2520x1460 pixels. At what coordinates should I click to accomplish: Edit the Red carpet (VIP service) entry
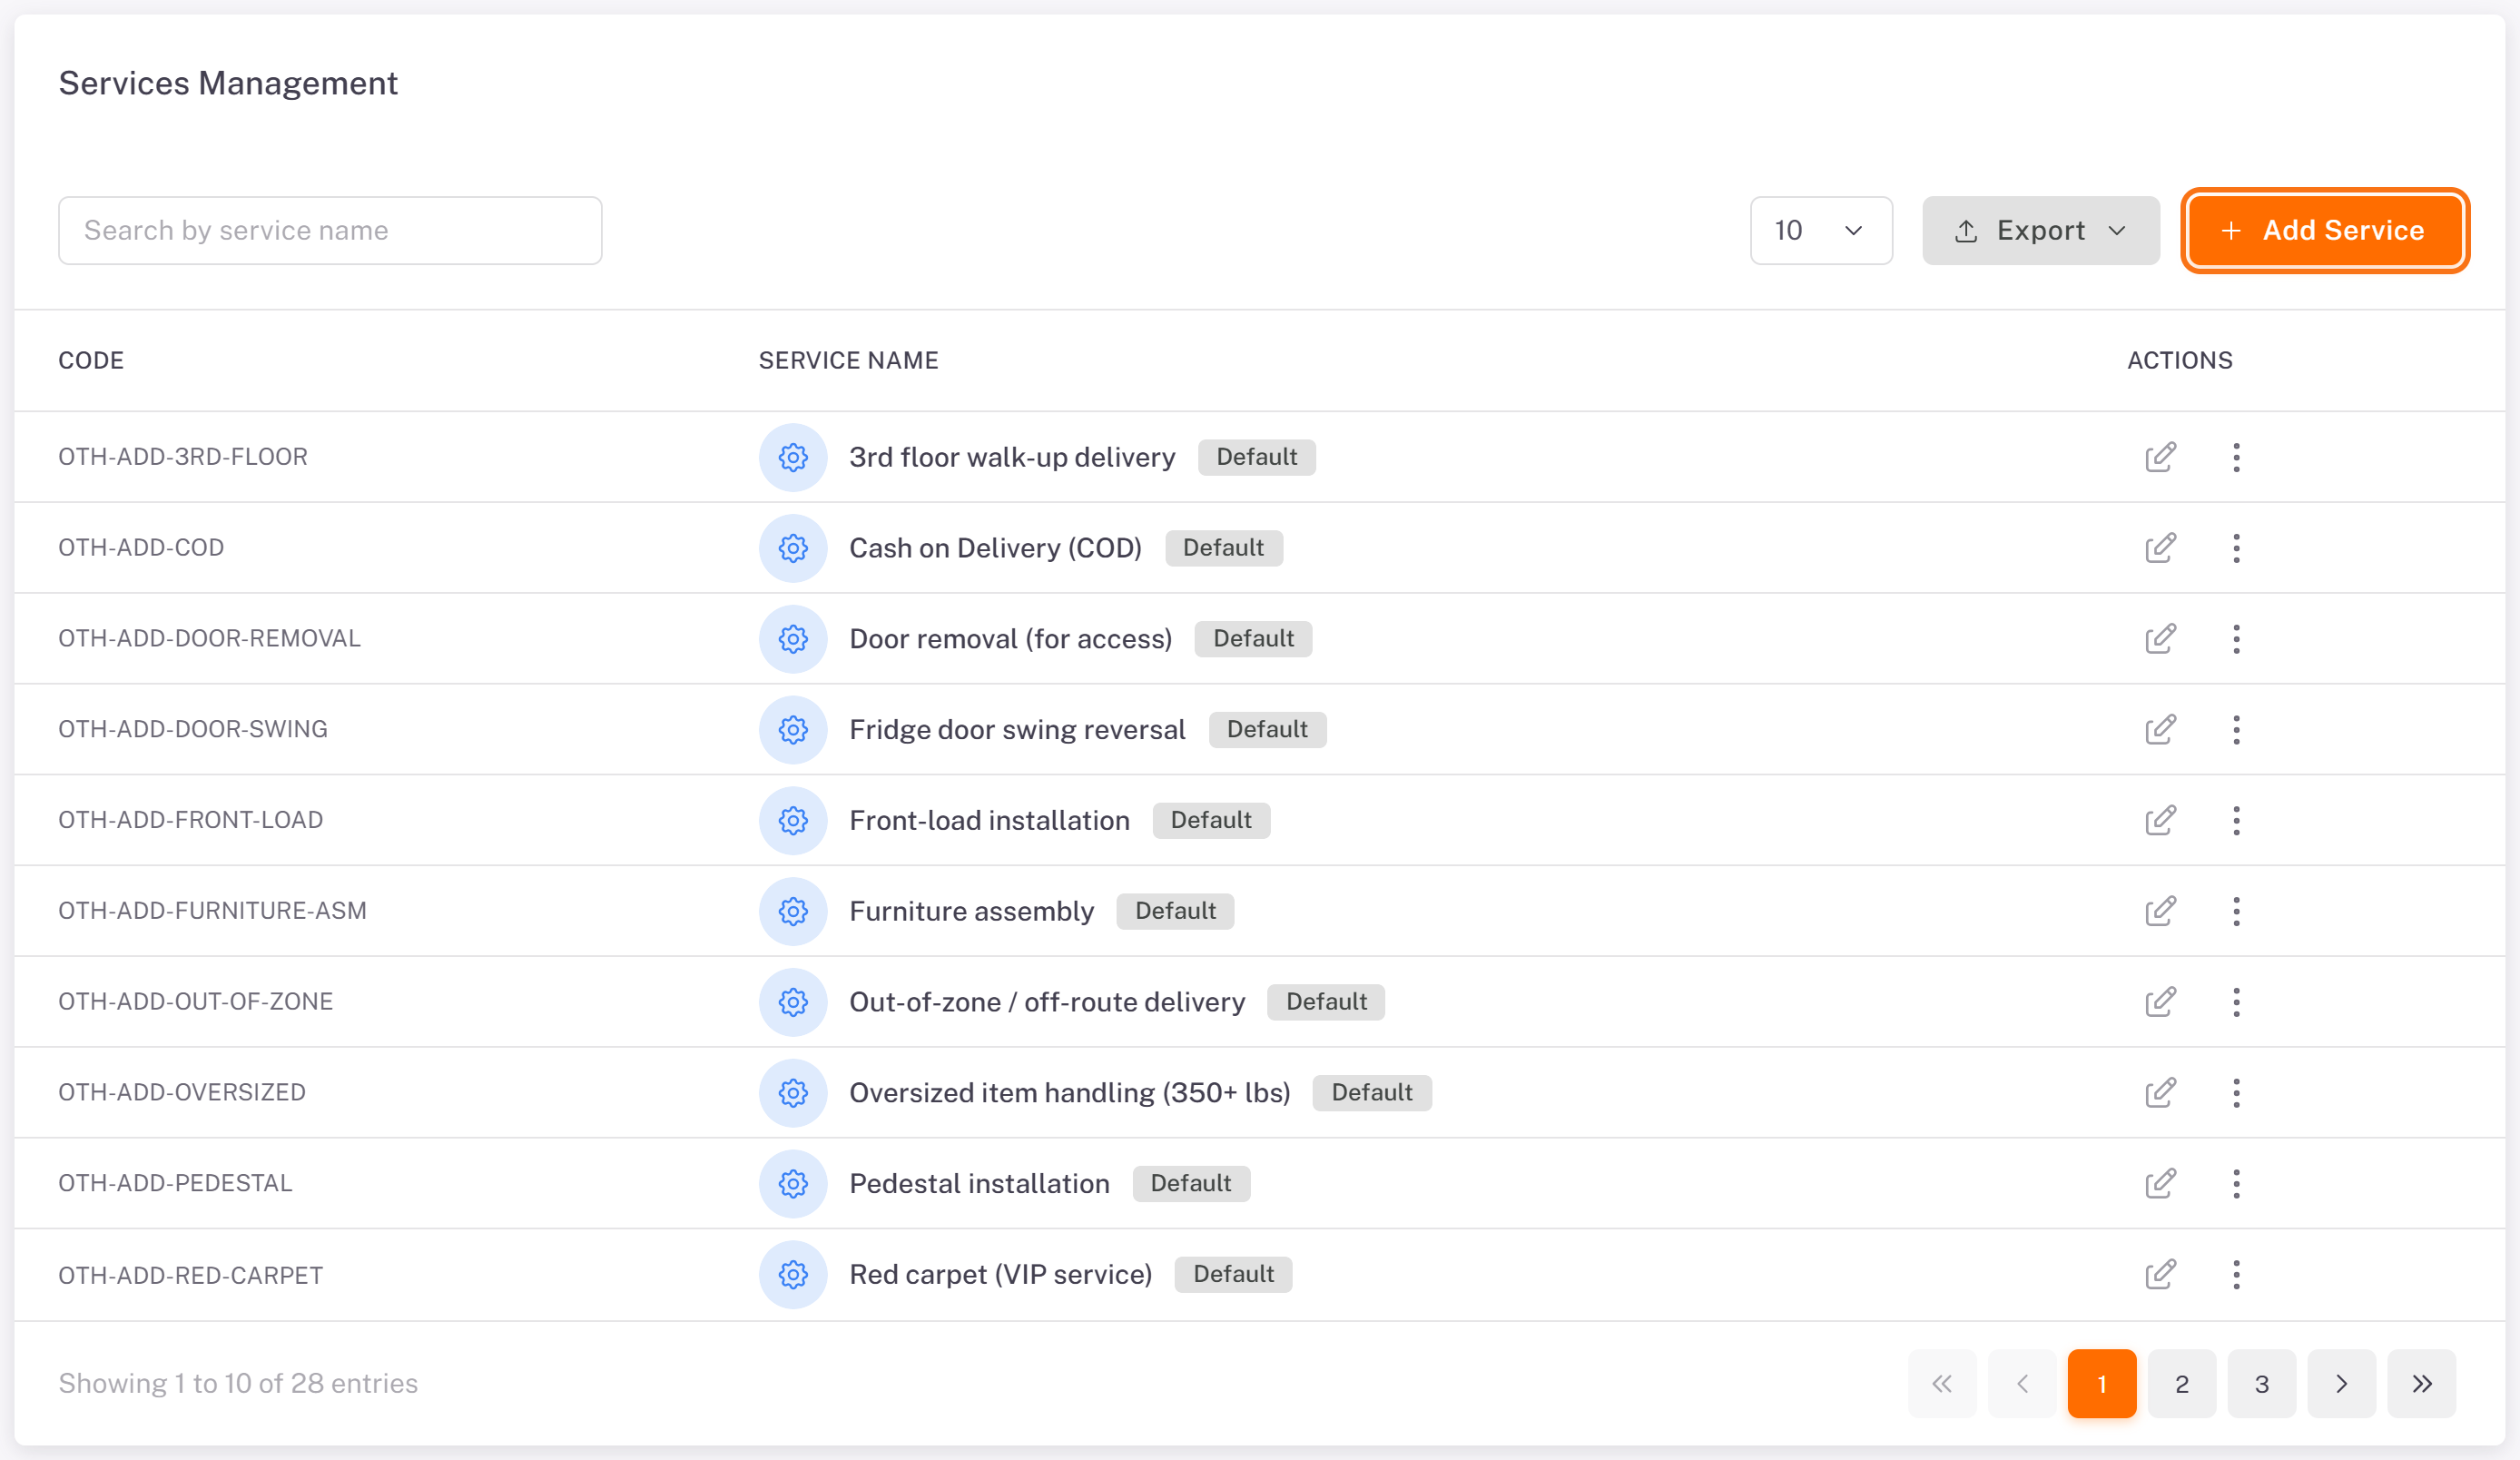2160,1275
